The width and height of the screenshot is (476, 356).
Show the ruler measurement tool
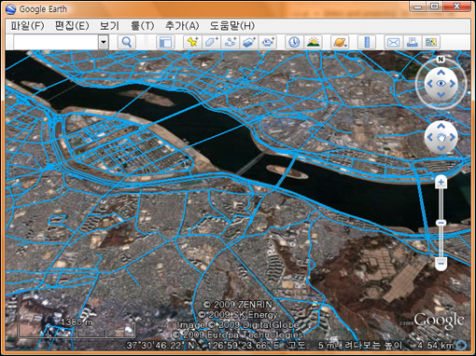(367, 42)
